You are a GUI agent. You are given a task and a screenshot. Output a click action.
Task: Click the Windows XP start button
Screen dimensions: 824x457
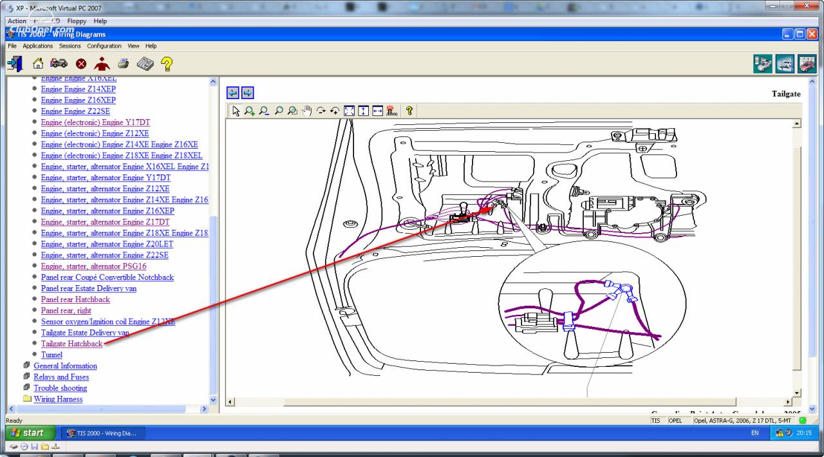(31, 433)
